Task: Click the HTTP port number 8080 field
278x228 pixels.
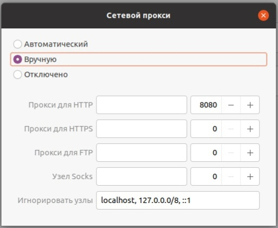Action: [206, 105]
